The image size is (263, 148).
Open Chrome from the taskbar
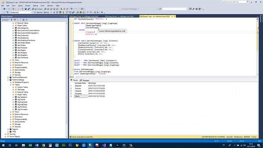coord(44,145)
